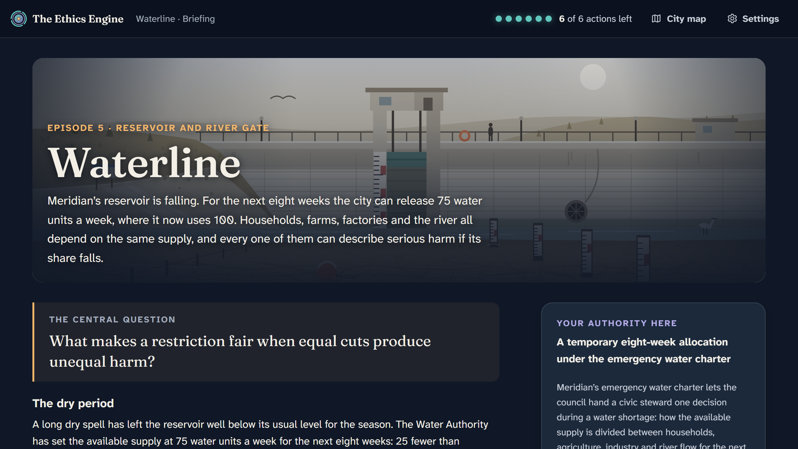Click paragraph 'Meridian's emergency water charter lets'
The width and height of the screenshot is (798, 449).
pyautogui.click(x=651, y=416)
